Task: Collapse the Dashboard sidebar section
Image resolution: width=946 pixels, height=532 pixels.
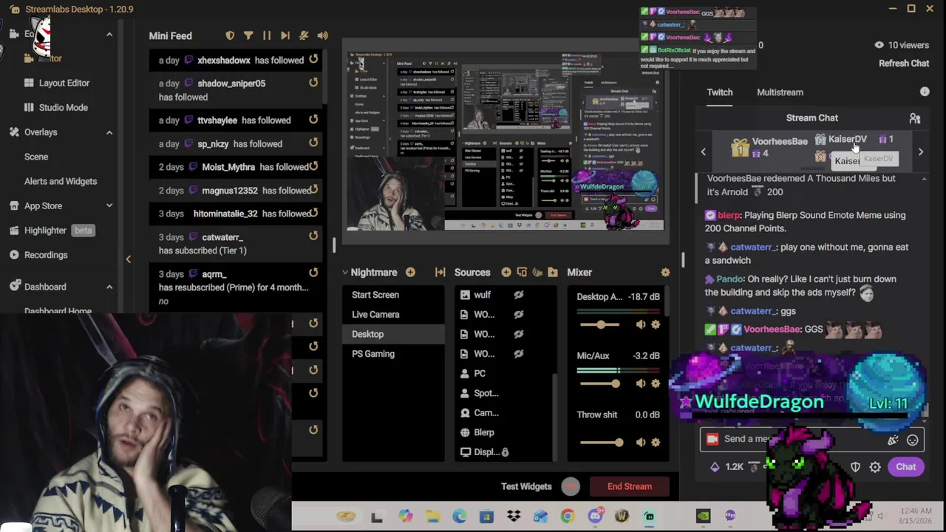Action: coord(109,287)
